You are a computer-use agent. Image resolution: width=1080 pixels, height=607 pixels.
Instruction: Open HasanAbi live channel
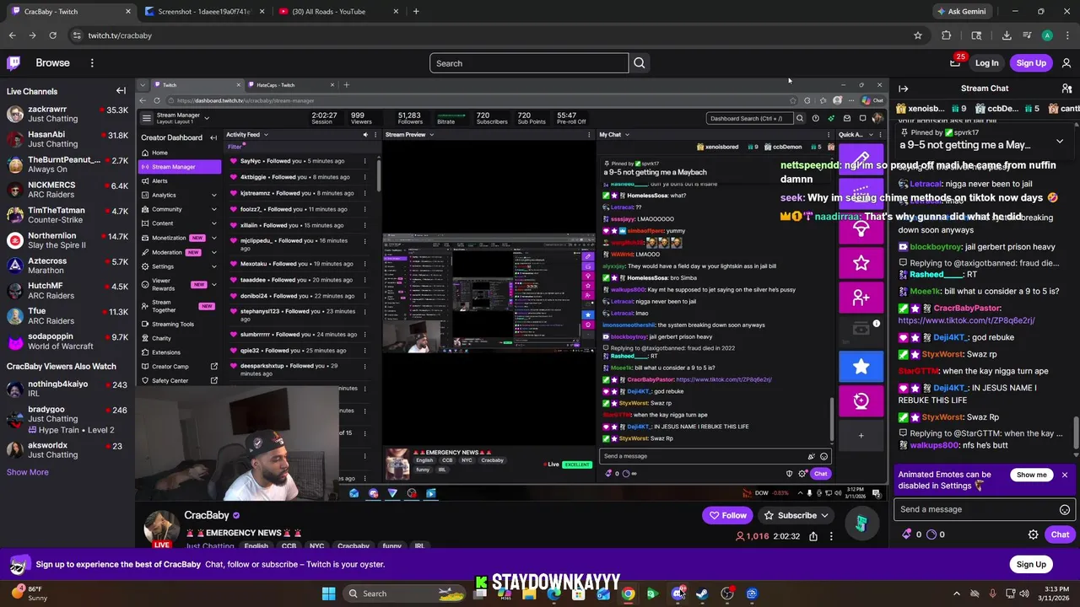coord(67,139)
